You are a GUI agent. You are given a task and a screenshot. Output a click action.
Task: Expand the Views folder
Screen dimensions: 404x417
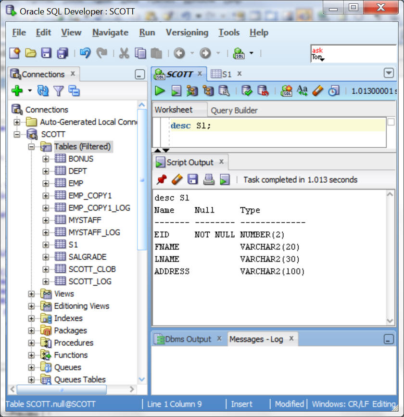click(x=31, y=294)
